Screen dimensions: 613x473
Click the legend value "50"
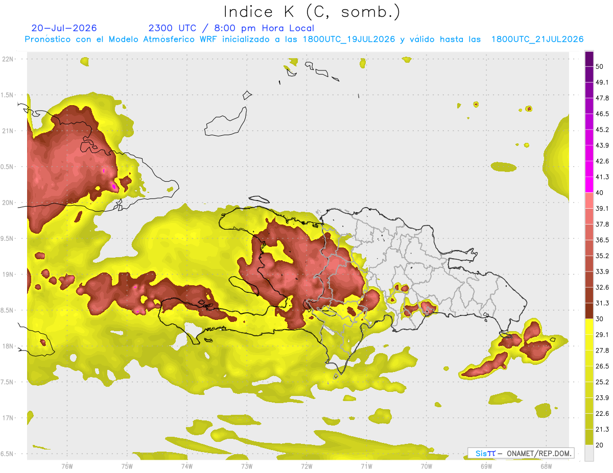600,66
